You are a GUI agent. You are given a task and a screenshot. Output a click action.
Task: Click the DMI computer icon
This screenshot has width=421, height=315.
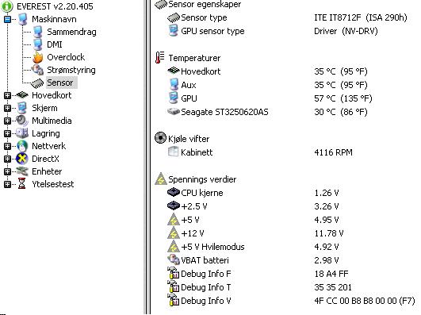point(38,44)
